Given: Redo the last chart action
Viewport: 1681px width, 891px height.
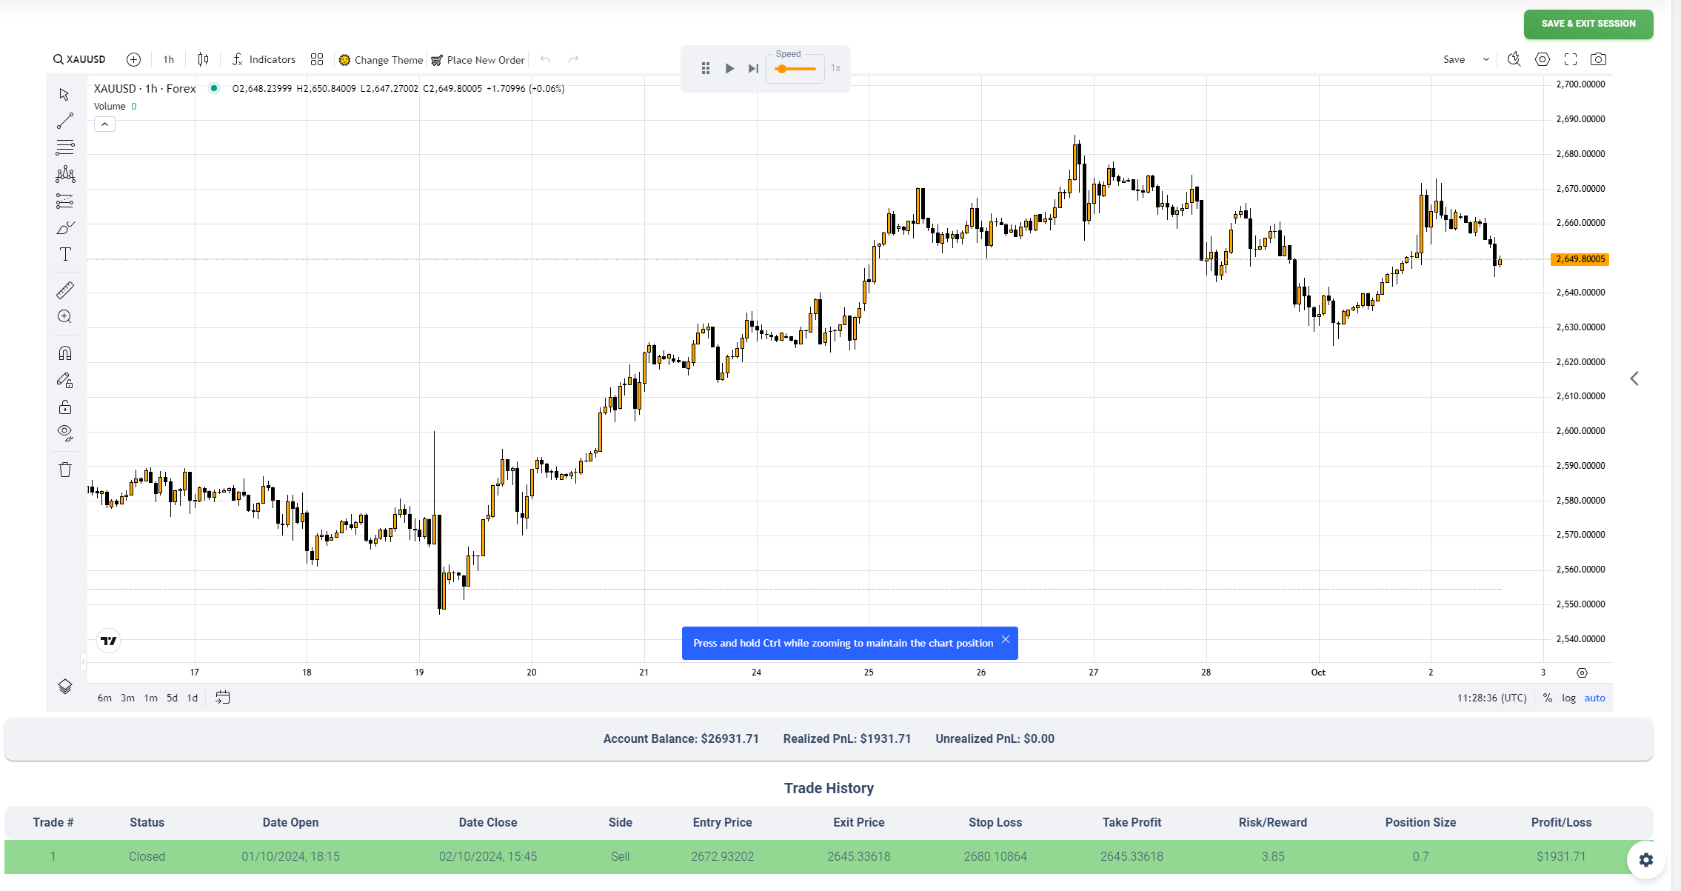Looking at the screenshot, I should (x=573, y=59).
